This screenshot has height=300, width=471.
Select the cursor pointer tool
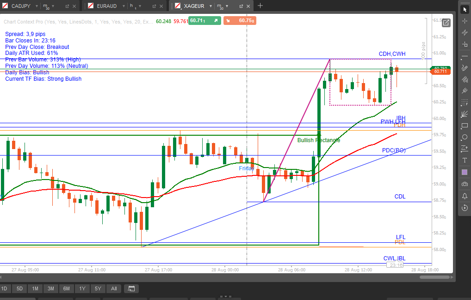(x=465, y=10)
